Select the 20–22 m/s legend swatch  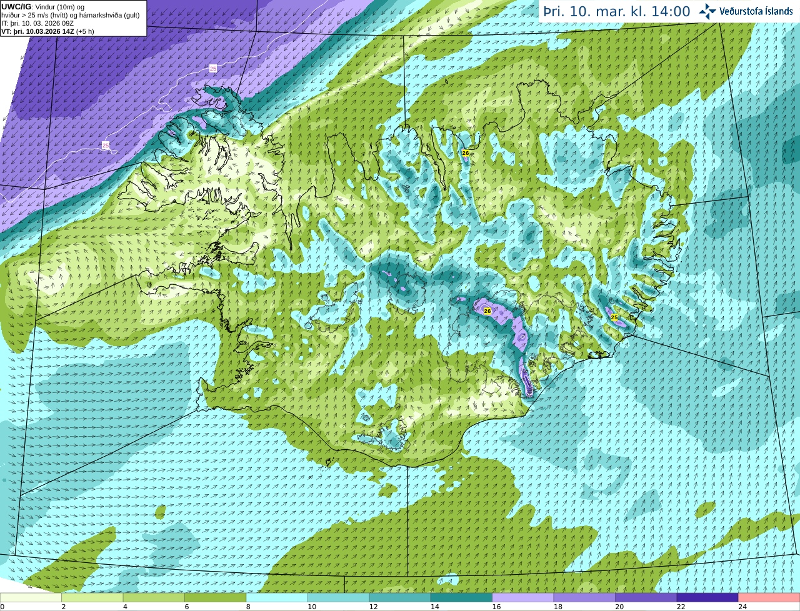646,598
